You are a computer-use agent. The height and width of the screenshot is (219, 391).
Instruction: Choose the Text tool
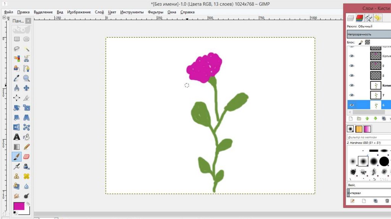tap(16, 137)
